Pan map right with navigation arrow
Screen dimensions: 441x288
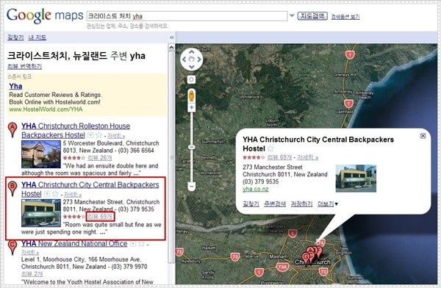pos(199,60)
